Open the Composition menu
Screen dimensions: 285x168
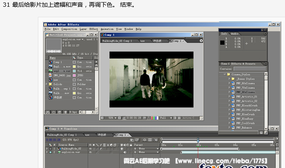(x=69, y=29)
